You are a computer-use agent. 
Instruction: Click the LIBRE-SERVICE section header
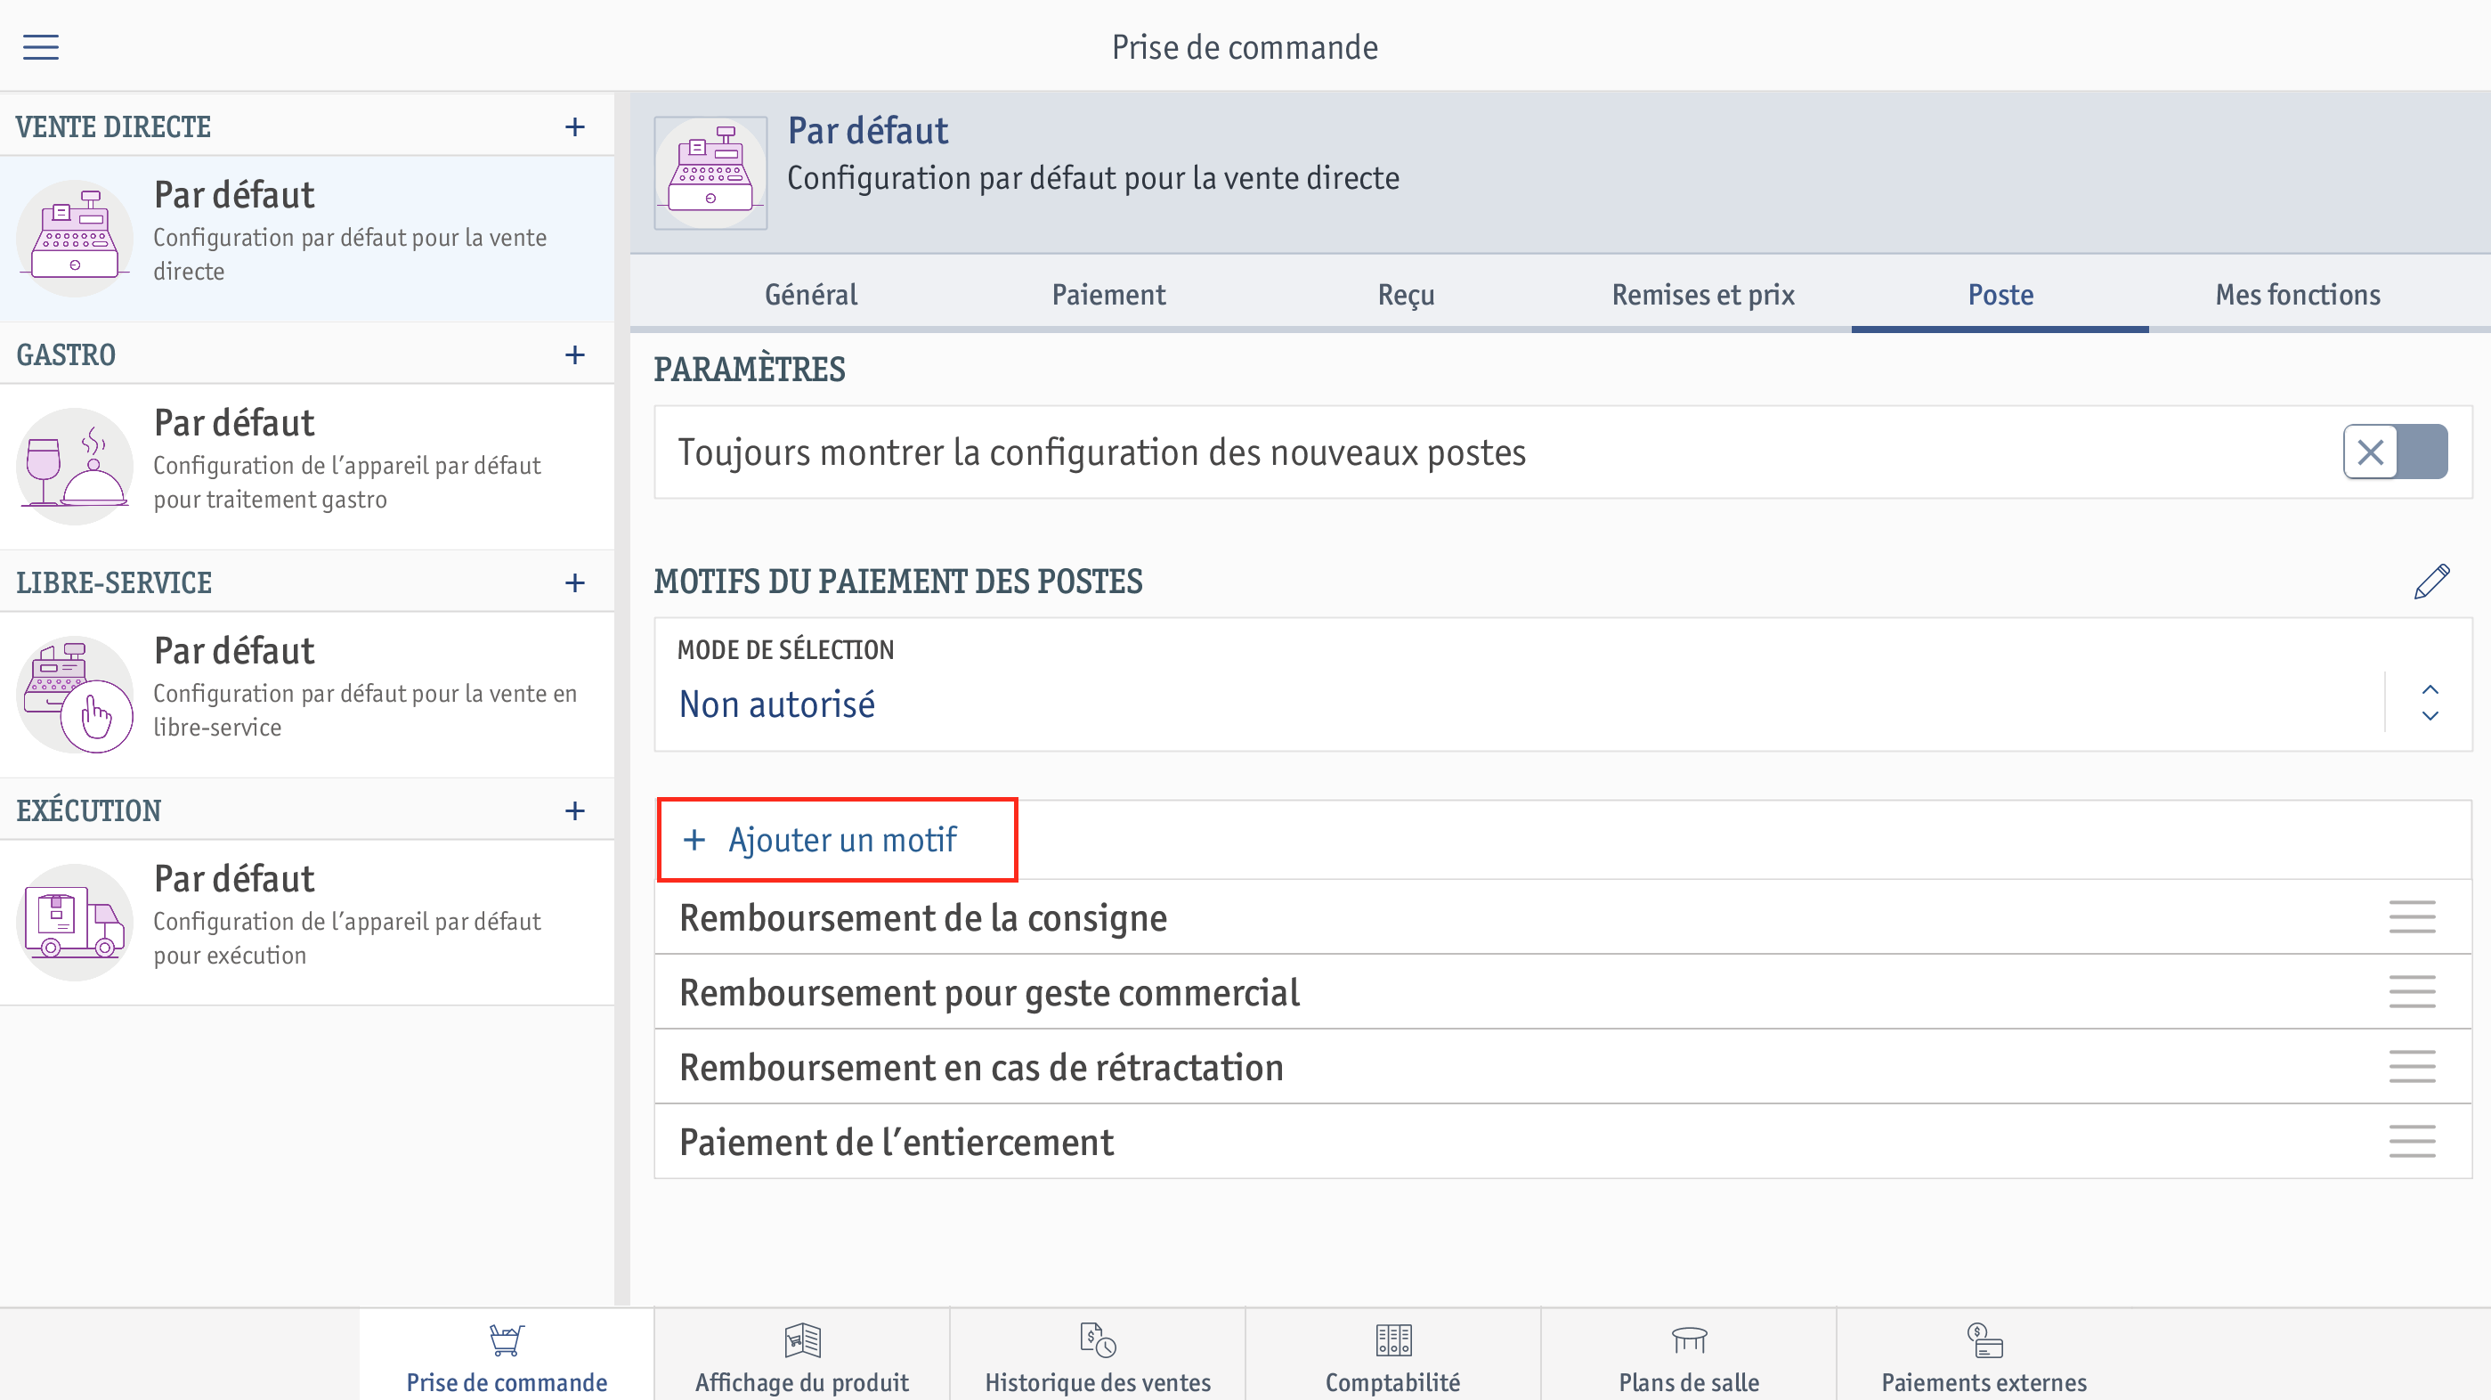(x=114, y=582)
